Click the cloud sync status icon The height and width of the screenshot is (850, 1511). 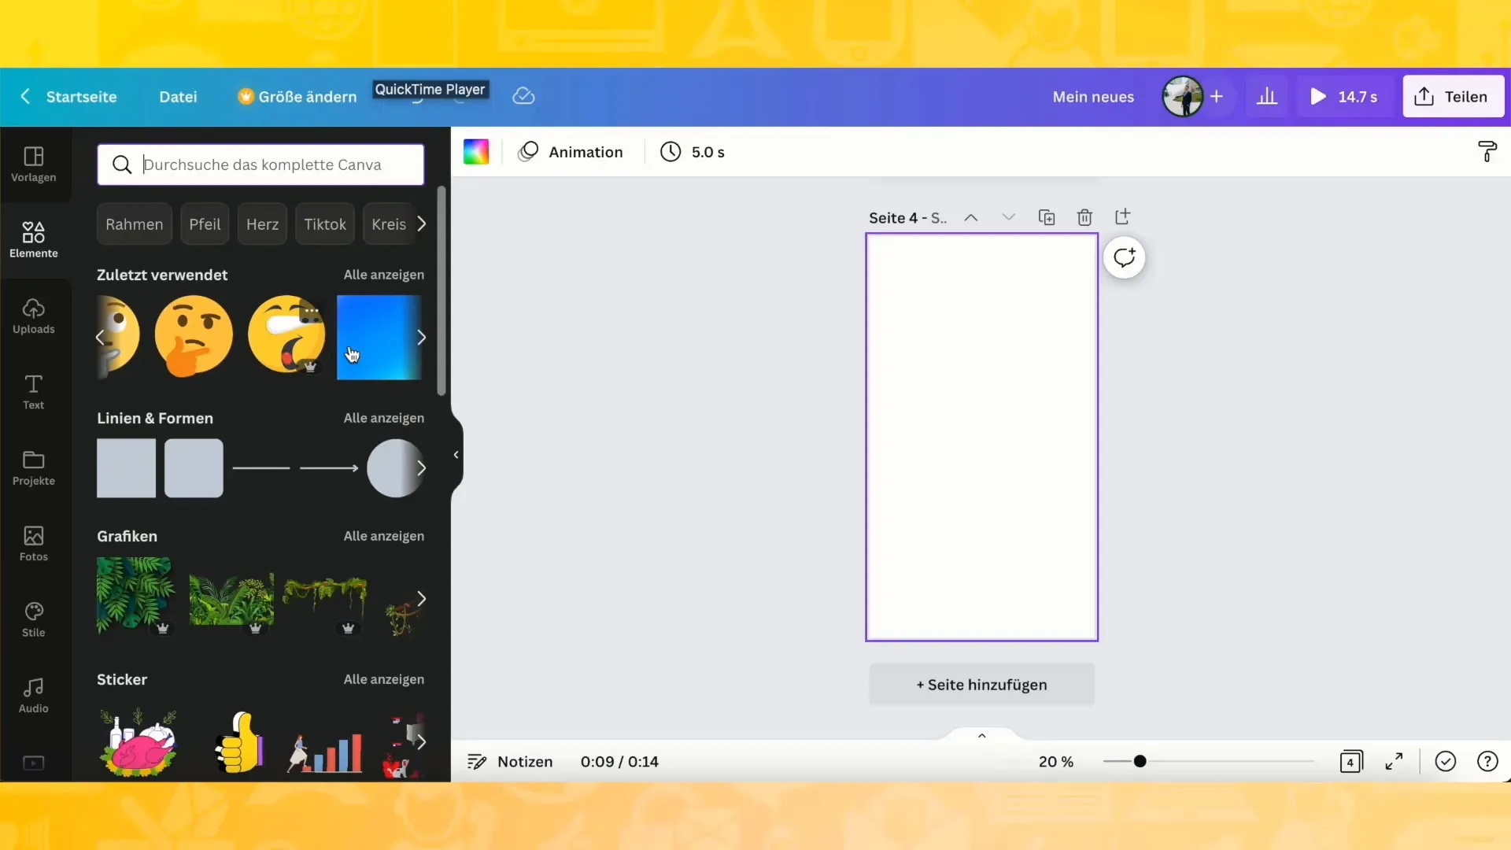coord(523,95)
